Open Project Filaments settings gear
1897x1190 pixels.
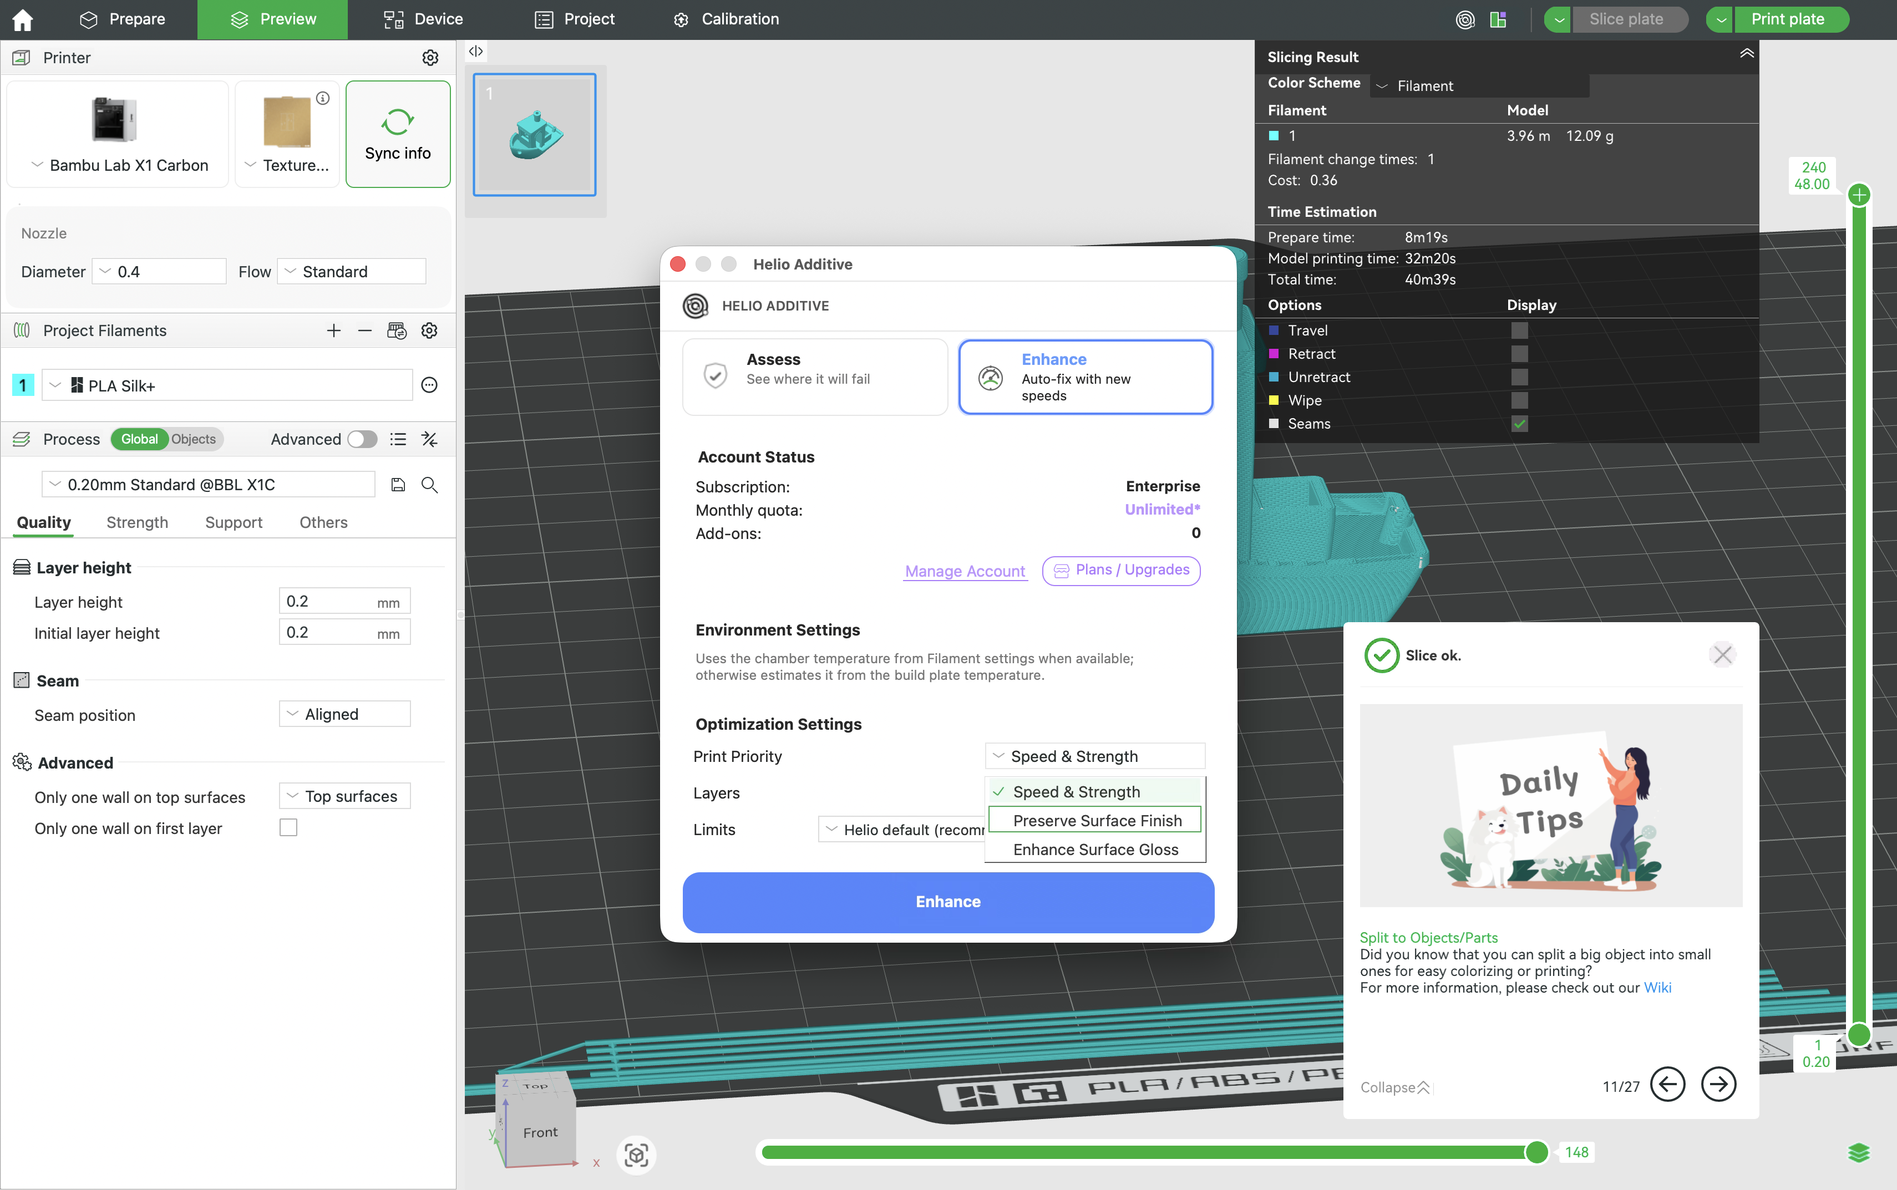pos(429,330)
